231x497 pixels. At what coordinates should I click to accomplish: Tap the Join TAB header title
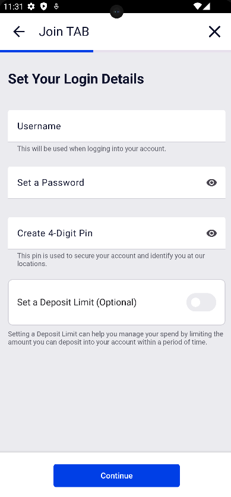[x=64, y=32]
